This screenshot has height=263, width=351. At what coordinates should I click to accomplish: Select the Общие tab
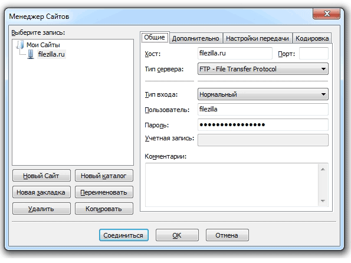(155, 37)
